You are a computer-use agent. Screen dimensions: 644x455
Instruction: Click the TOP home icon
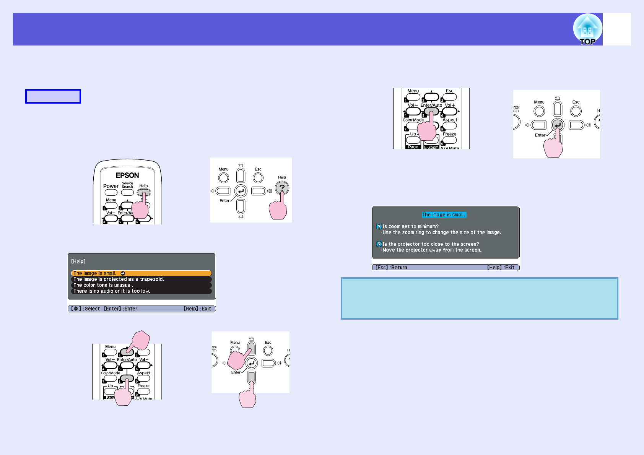[587, 29]
